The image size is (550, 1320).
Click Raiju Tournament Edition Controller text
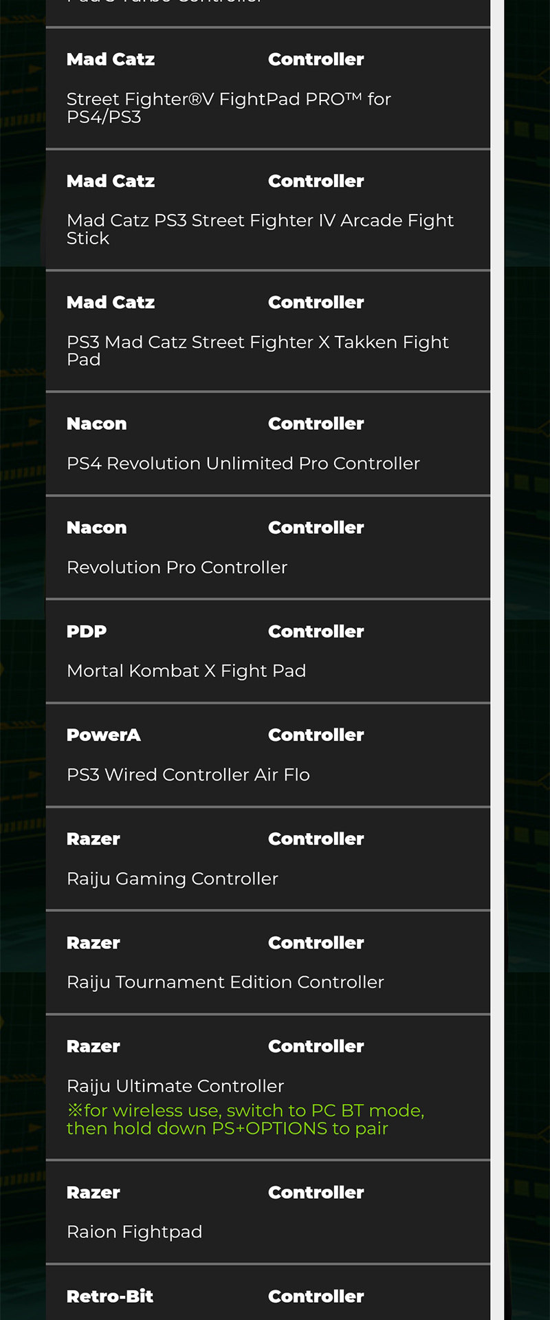click(225, 982)
